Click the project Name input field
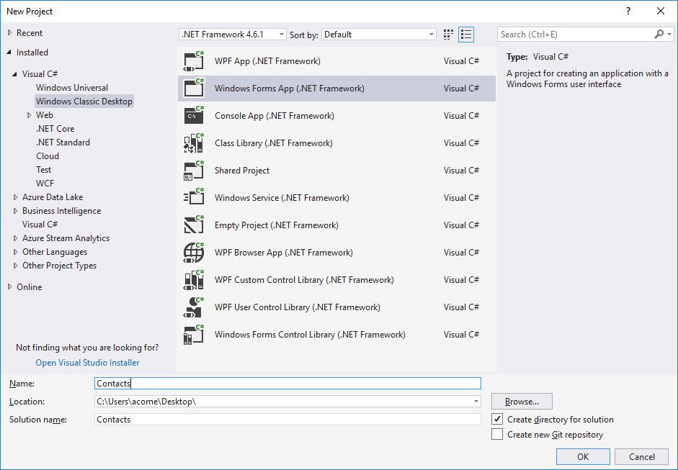 [x=287, y=383]
